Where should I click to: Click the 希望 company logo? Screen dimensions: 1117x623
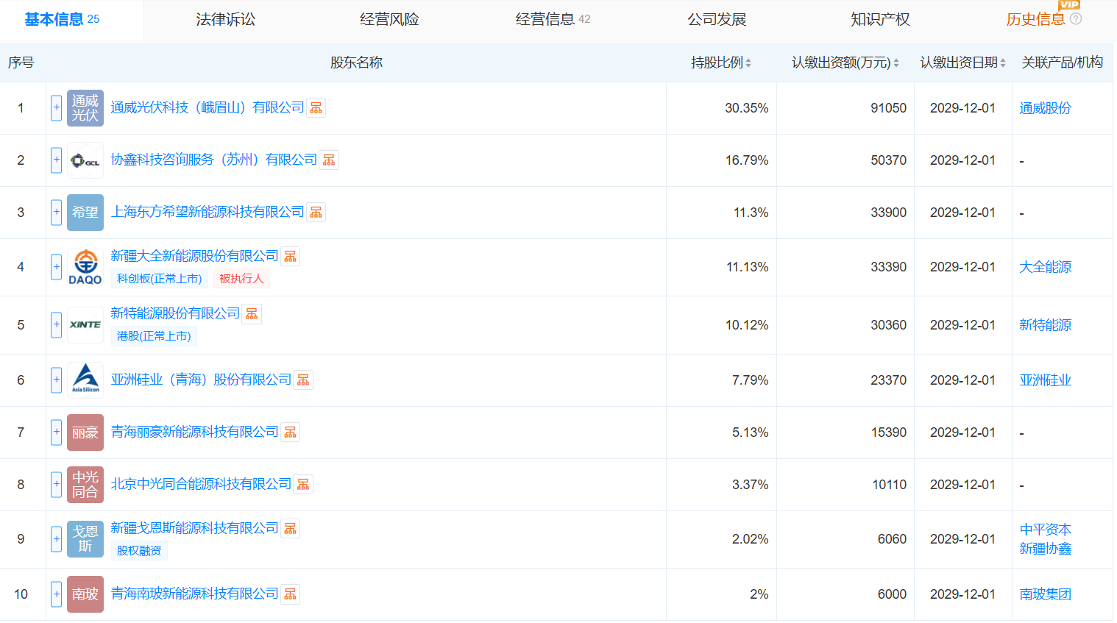tap(85, 213)
